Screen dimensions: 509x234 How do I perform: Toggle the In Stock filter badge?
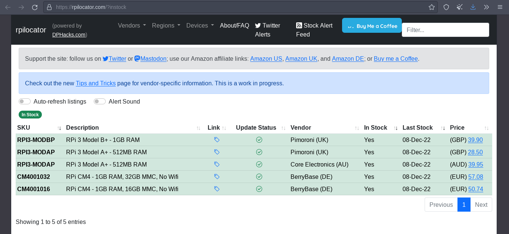(30, 115)
